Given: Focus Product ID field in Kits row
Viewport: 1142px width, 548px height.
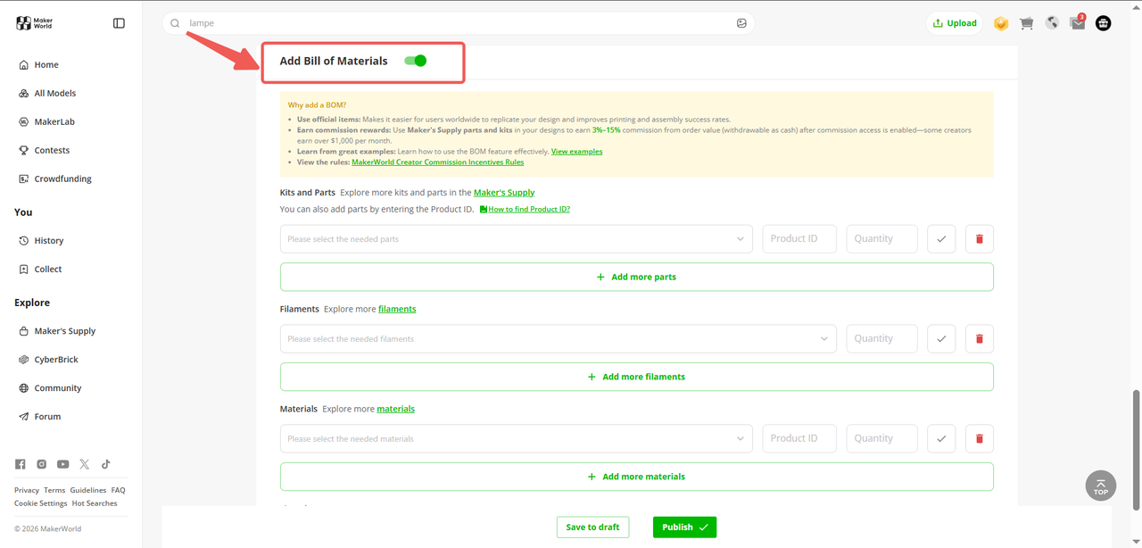Looking at the screenshot, I should coord(799,239).
